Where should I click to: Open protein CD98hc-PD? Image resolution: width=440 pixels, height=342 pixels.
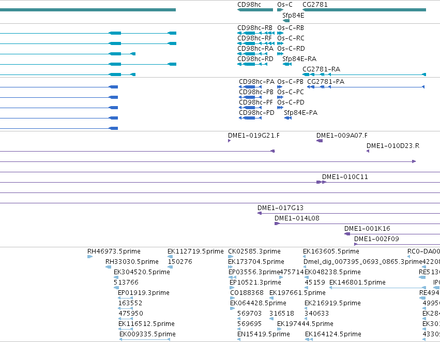[x=256, y=113]
